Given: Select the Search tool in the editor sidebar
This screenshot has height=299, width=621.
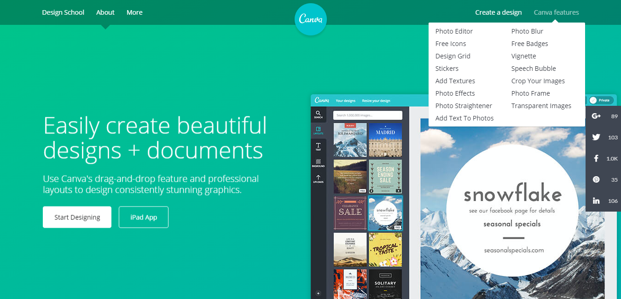Looking at the screenshot, I should tap(318, 115).
